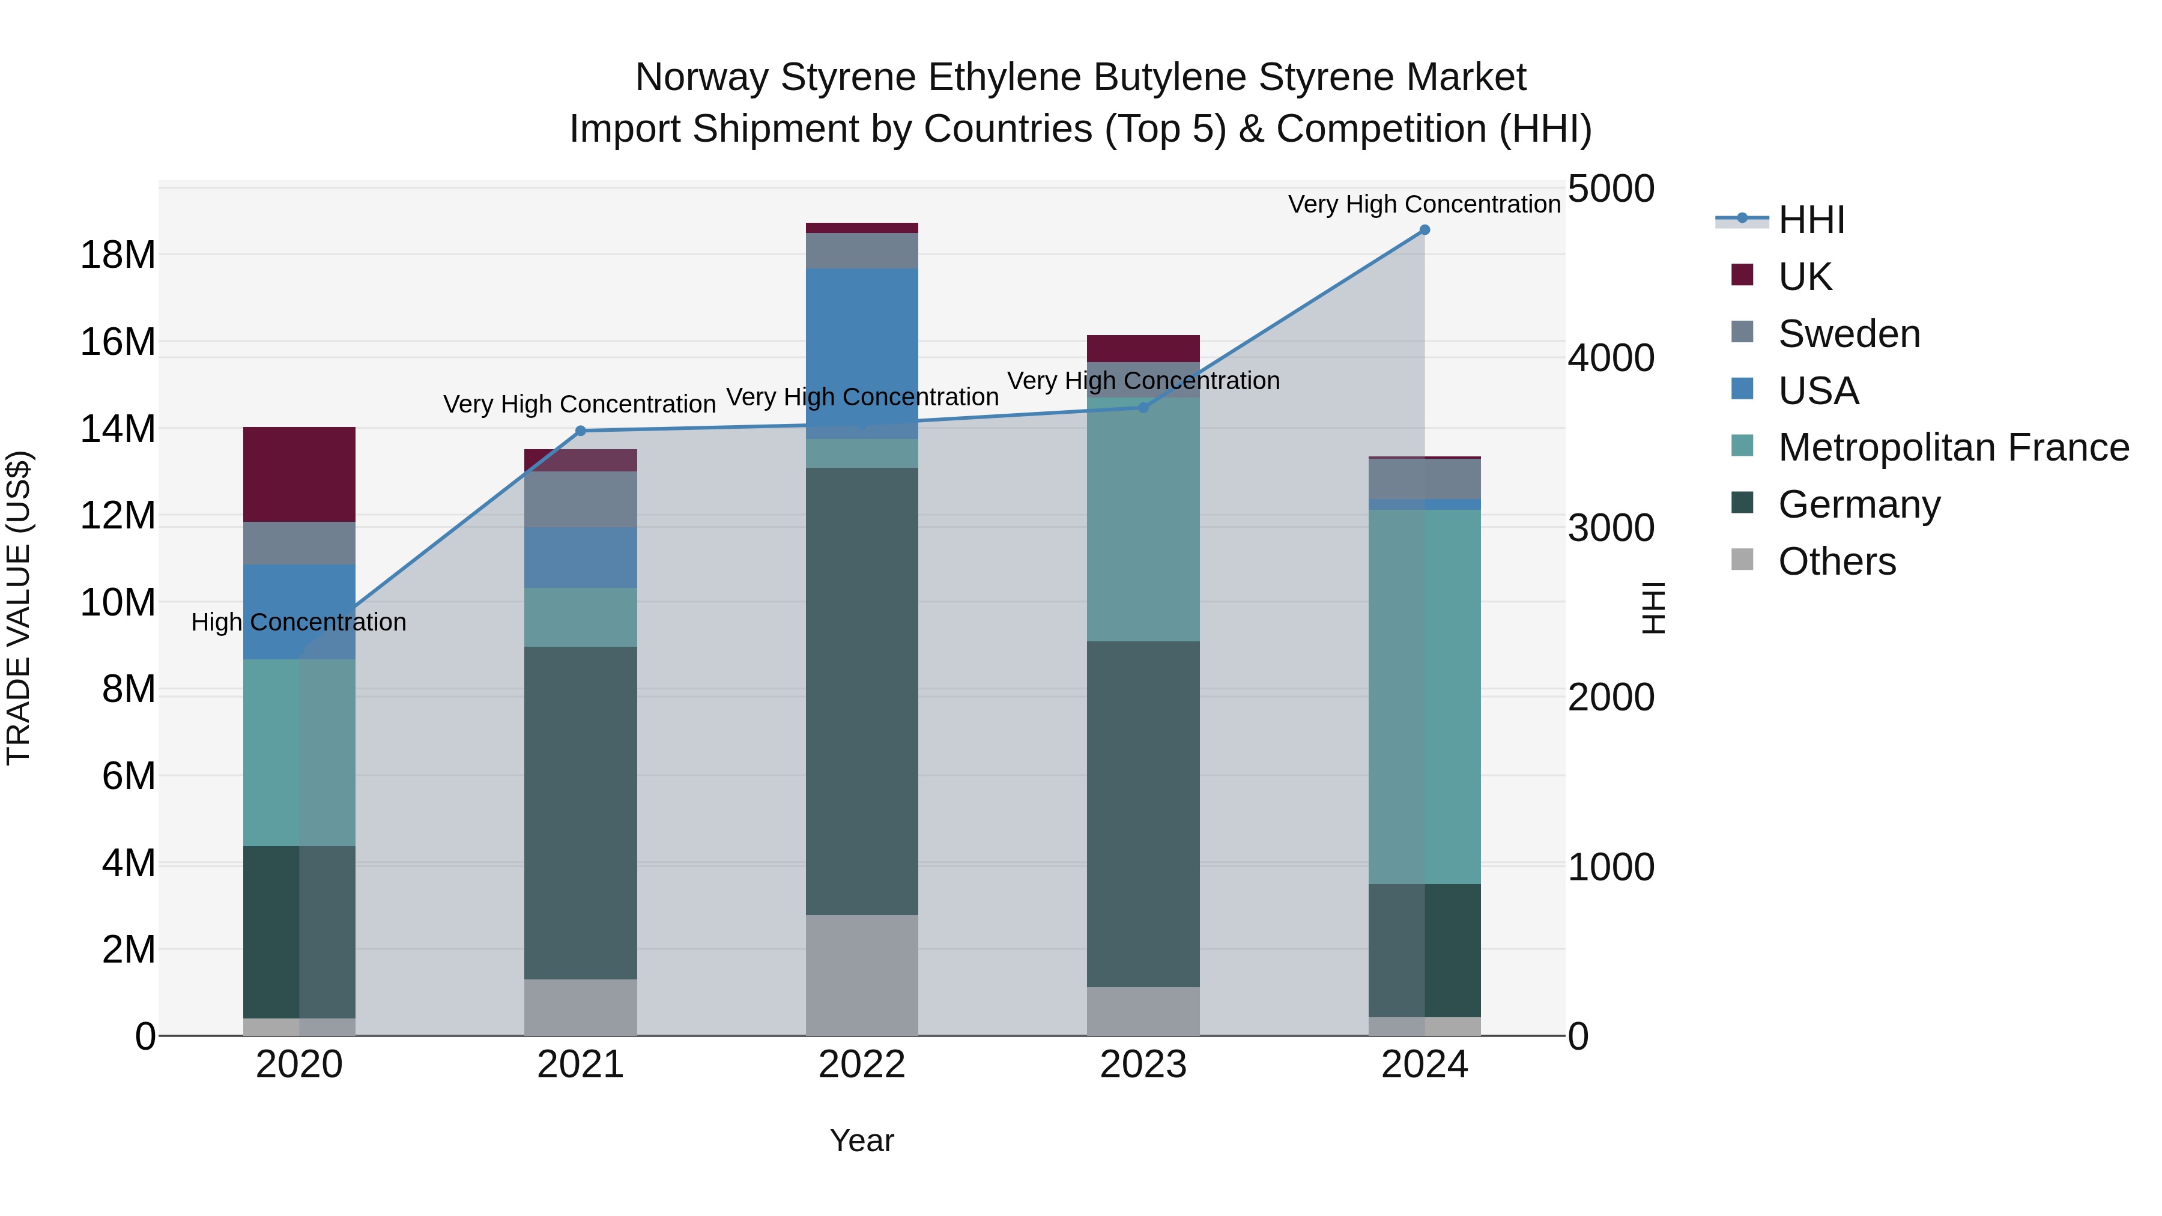
Task: Click the HHI data point for 2023
Action: (1143, 407)
